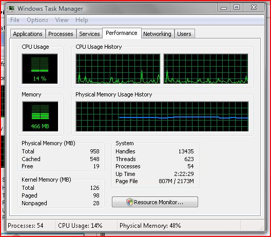Click 'CPU Usage: 14%' in the status bar
This screenshot has height=237, width=271.
point(80,226)
